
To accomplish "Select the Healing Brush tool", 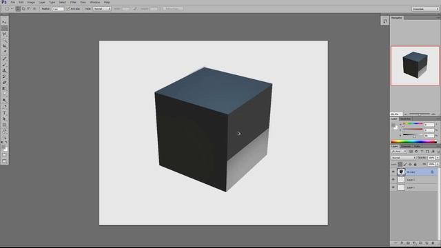I will pos(4,59).
